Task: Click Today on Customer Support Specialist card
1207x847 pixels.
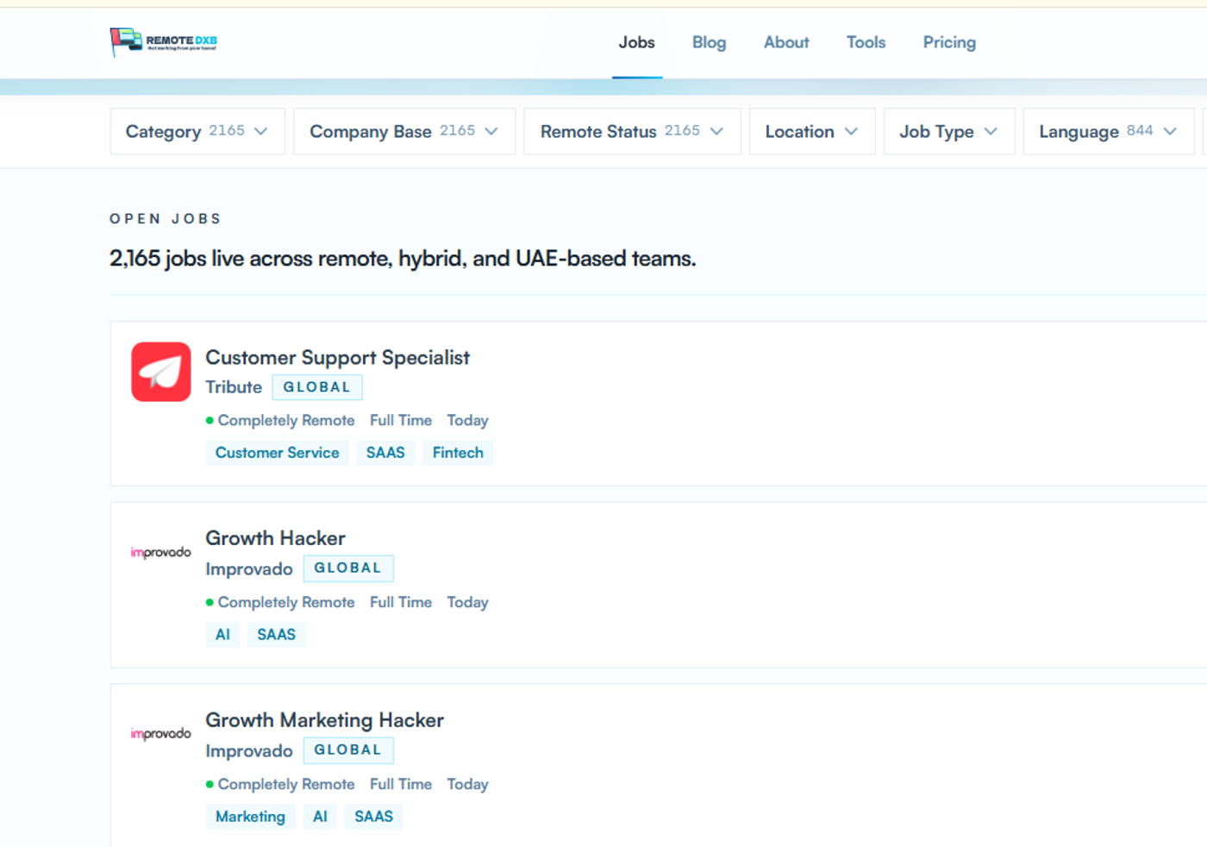Action: (467, 420)
